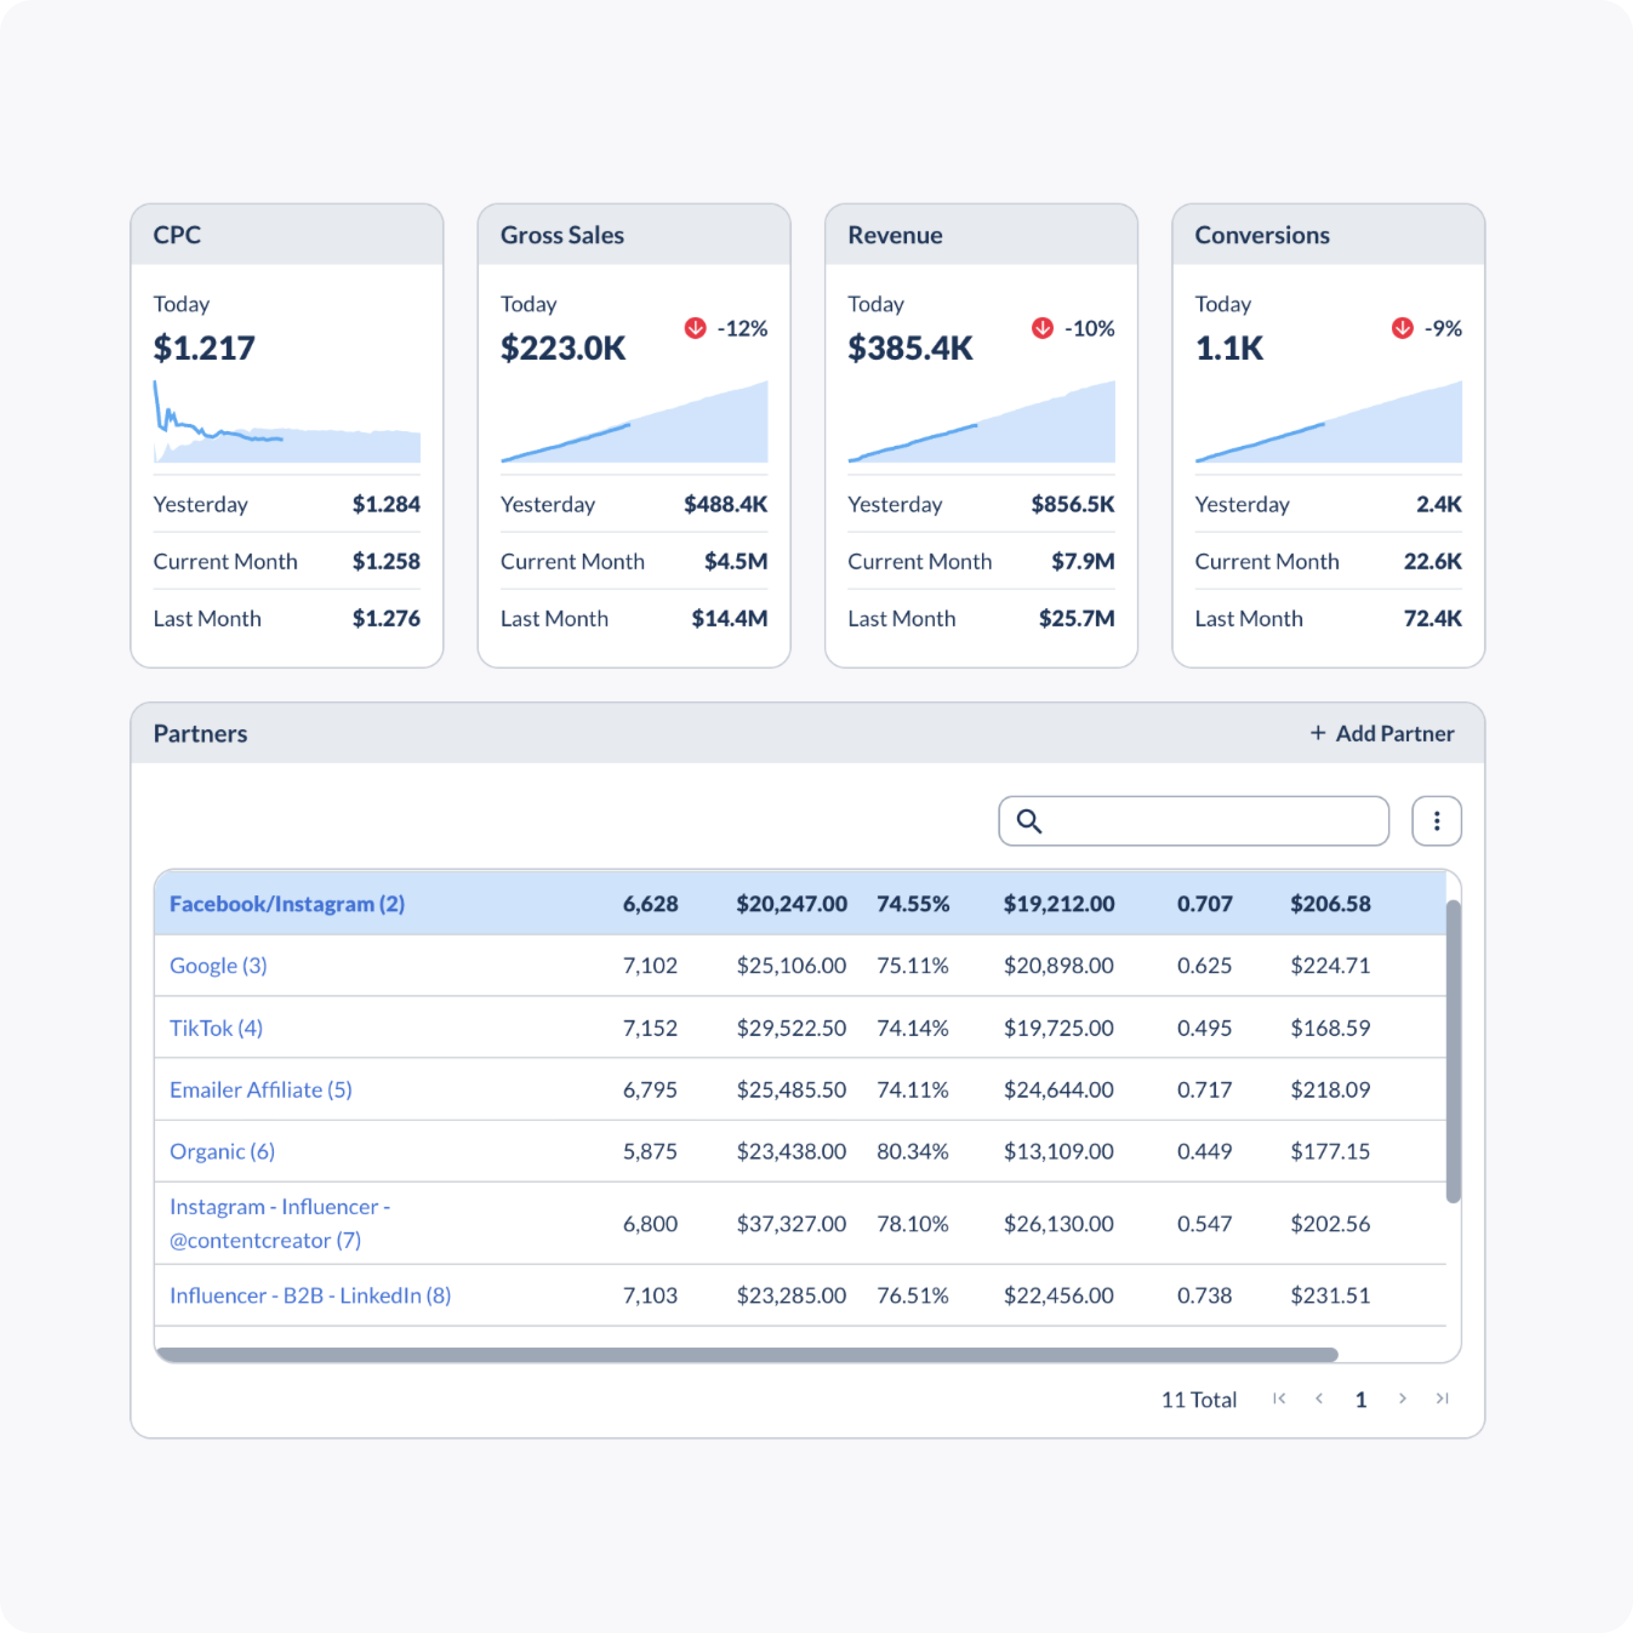The width and height of the screenshot is (1633, 1633).
Task: Select the TikTok (4) partner row
Action: (x=216, y=1028)
